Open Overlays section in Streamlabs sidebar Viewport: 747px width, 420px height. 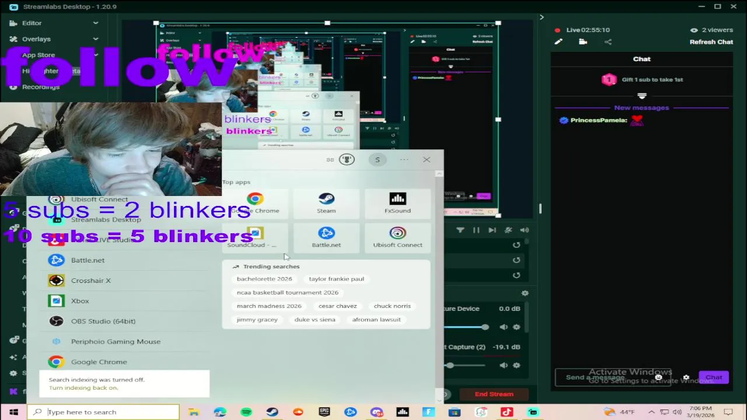(36, 39)
